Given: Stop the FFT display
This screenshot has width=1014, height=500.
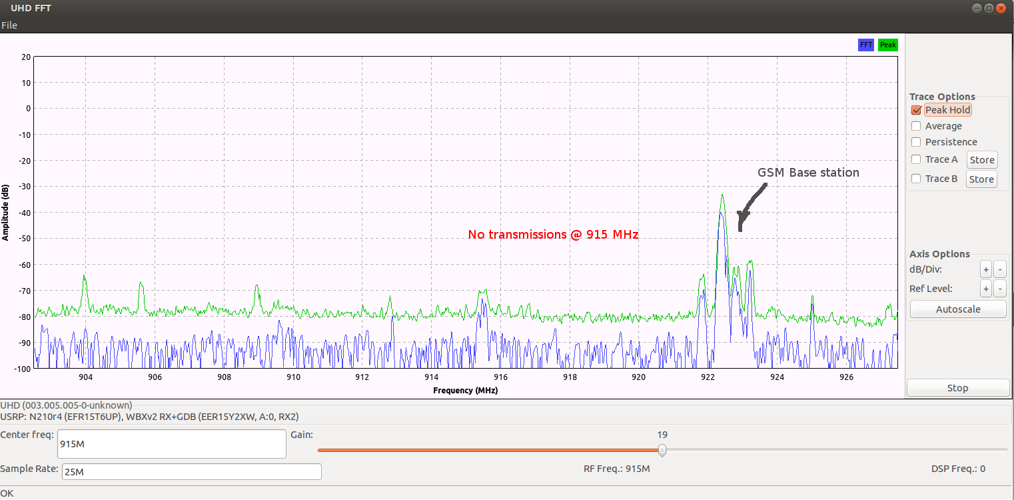Looking at the screenshot, I should [958, 388].
